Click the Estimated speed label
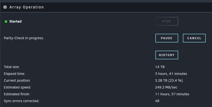Screen dimensions: 212x107 point(17,87)
